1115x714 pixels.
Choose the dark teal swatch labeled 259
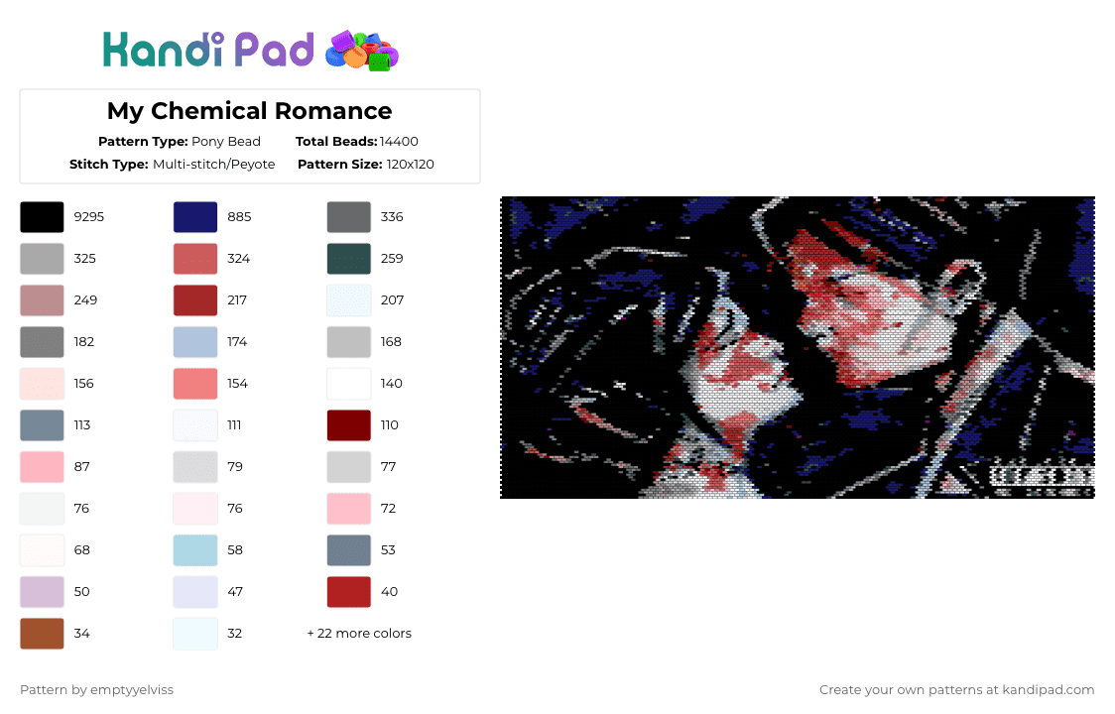click(x=349, y=259)
